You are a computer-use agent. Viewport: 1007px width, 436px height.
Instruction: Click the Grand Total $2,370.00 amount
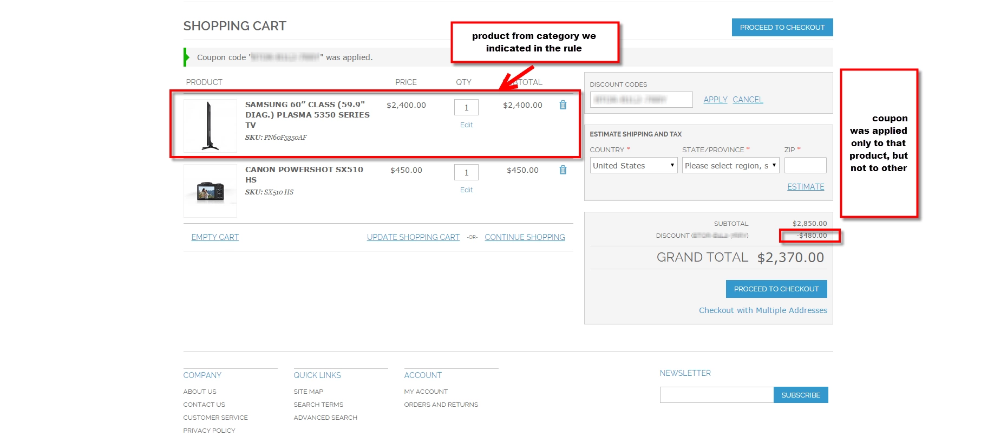click(x=790, y=258)
